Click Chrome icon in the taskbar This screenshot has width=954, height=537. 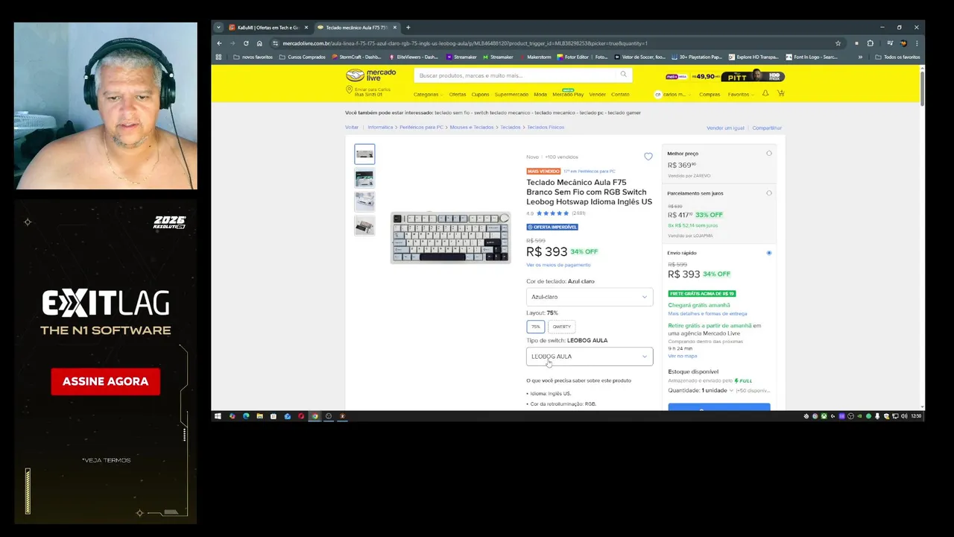coord(315,416)
